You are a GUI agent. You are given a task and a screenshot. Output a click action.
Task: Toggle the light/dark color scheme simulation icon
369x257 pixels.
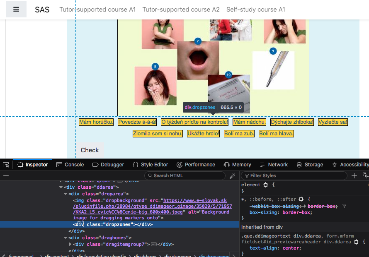[365, 175]
